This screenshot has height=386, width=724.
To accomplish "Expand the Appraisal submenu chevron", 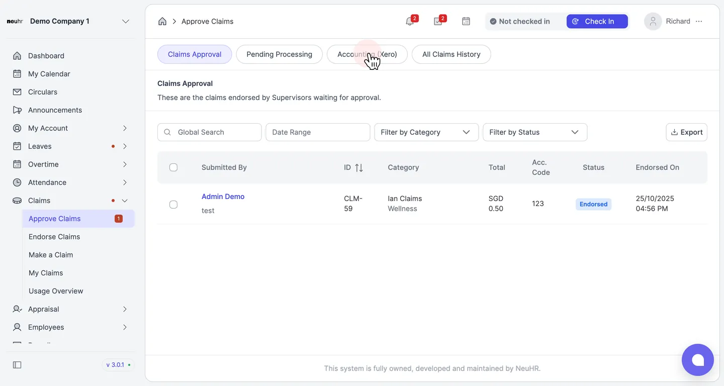I will click(125, 309).
